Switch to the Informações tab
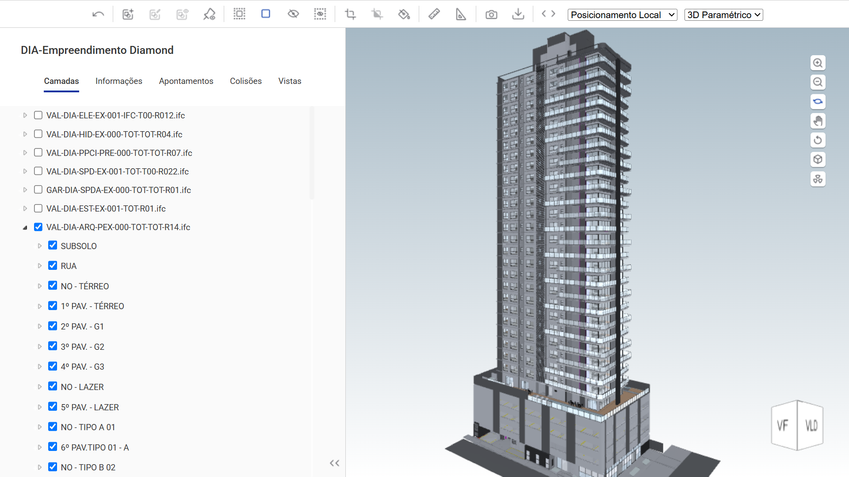The width and height of the screenshot is (849, 477). click(119, 81)
